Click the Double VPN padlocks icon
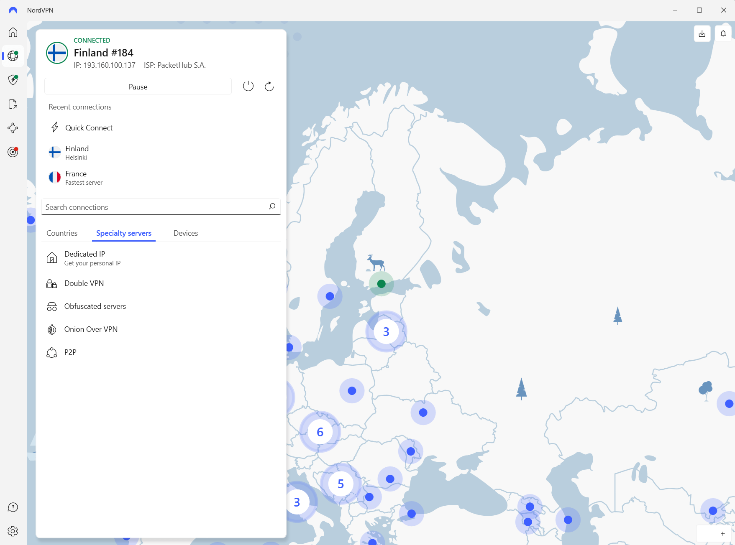The width and height of the screenshot is (735, 545). 52,284
